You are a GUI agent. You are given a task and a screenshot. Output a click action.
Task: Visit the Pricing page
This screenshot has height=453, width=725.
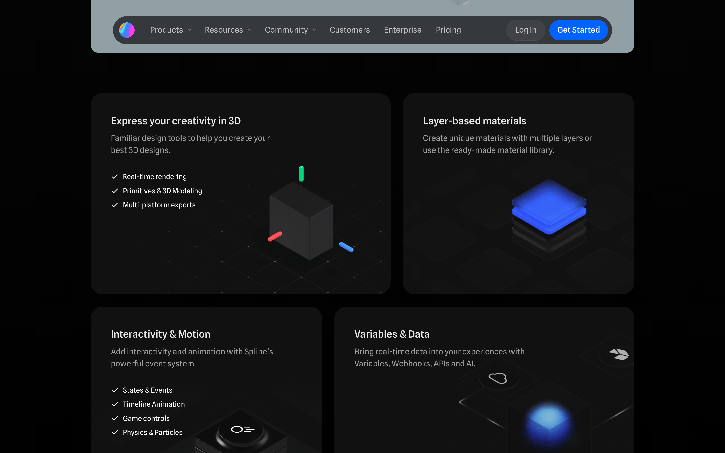click(448, 30)
